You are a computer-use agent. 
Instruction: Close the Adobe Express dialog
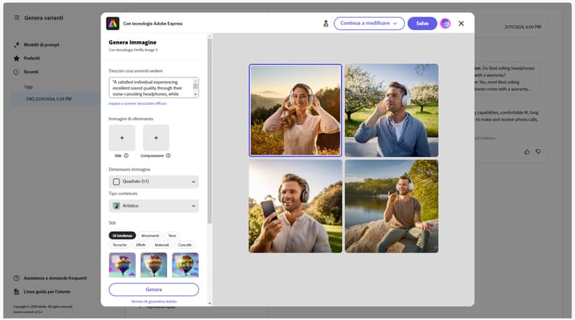462,24
